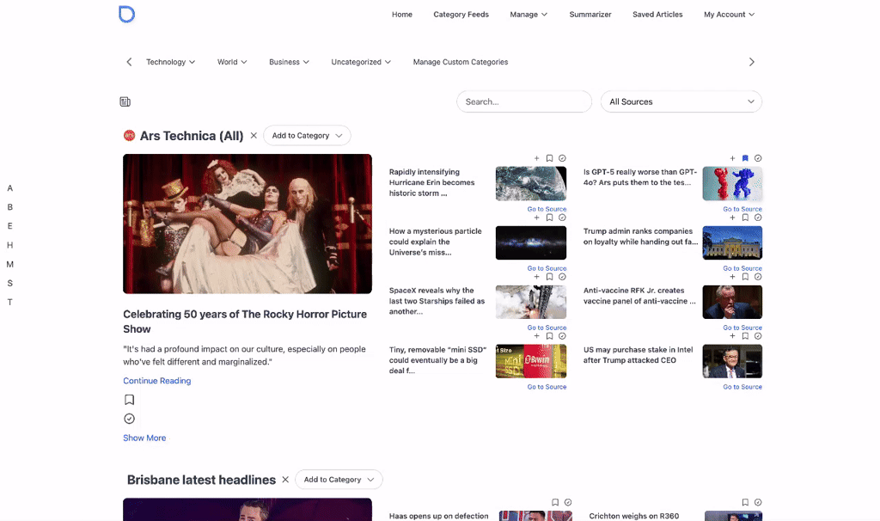The width and height of the screenshot is (880, 521).
Task: Bookmark the Haas opens up article
Action: pyautogui.click(x=555, y=502)
